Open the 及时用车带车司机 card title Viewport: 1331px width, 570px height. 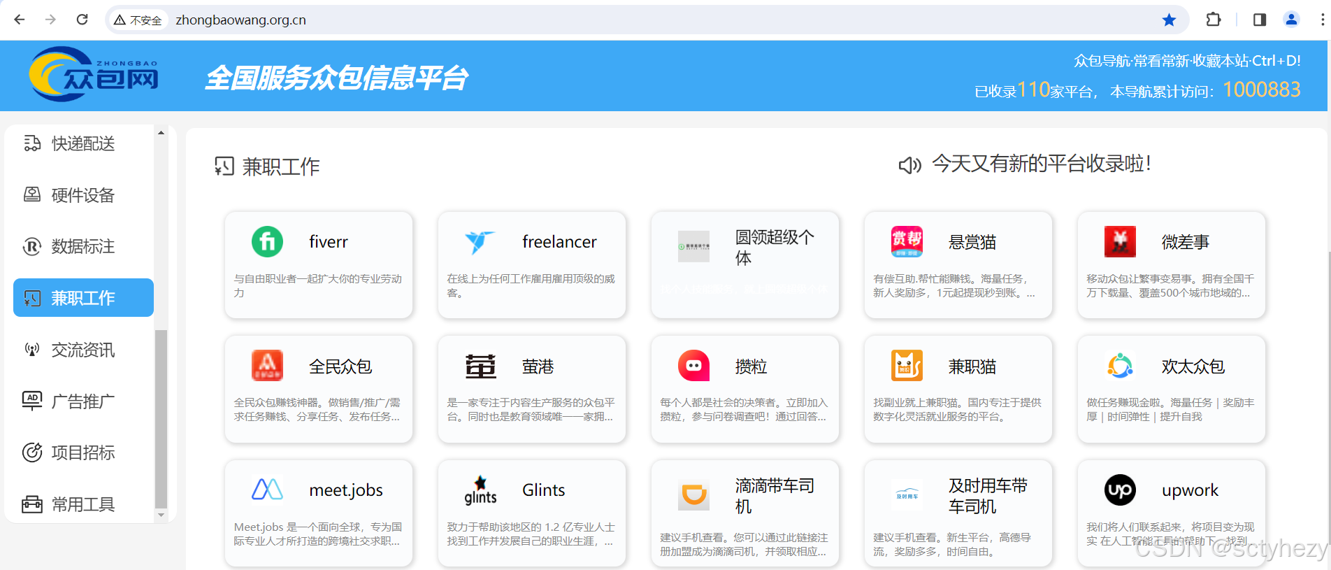click(988, 496)
